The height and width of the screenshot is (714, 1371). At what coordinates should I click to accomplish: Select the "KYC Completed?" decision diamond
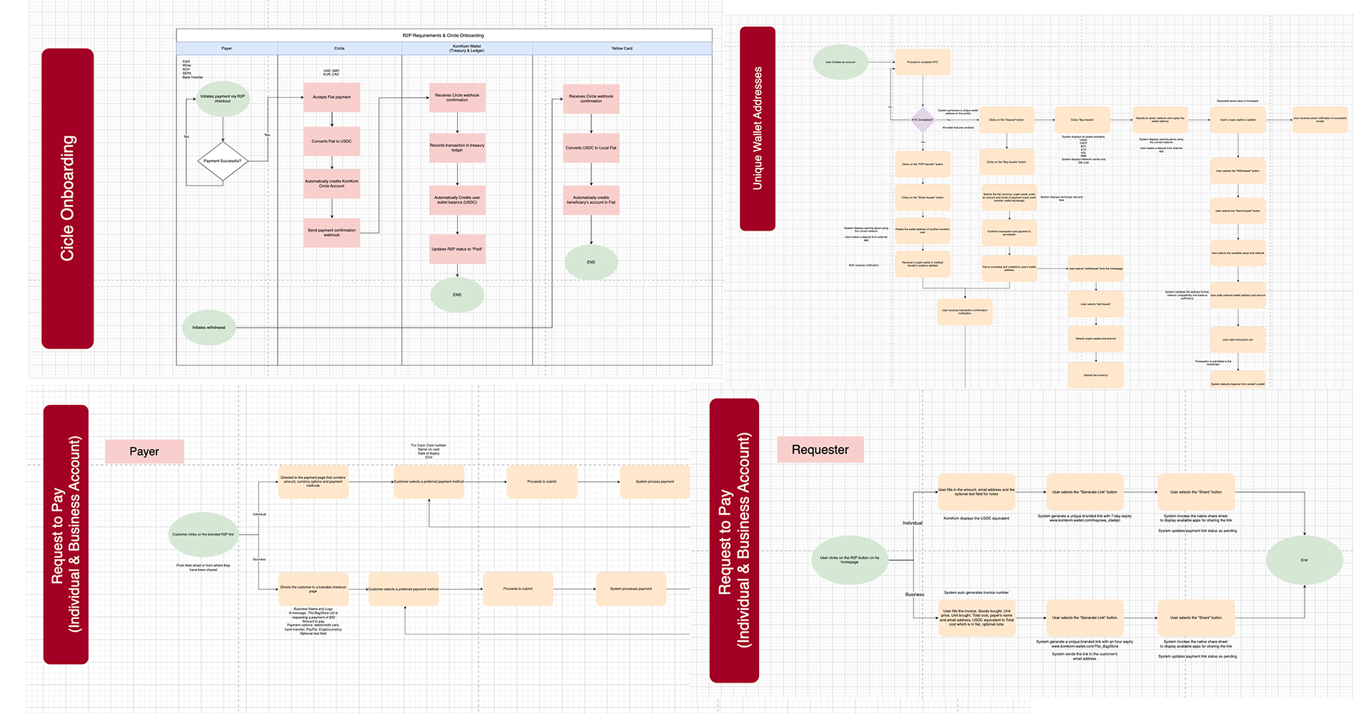[921, 120]
